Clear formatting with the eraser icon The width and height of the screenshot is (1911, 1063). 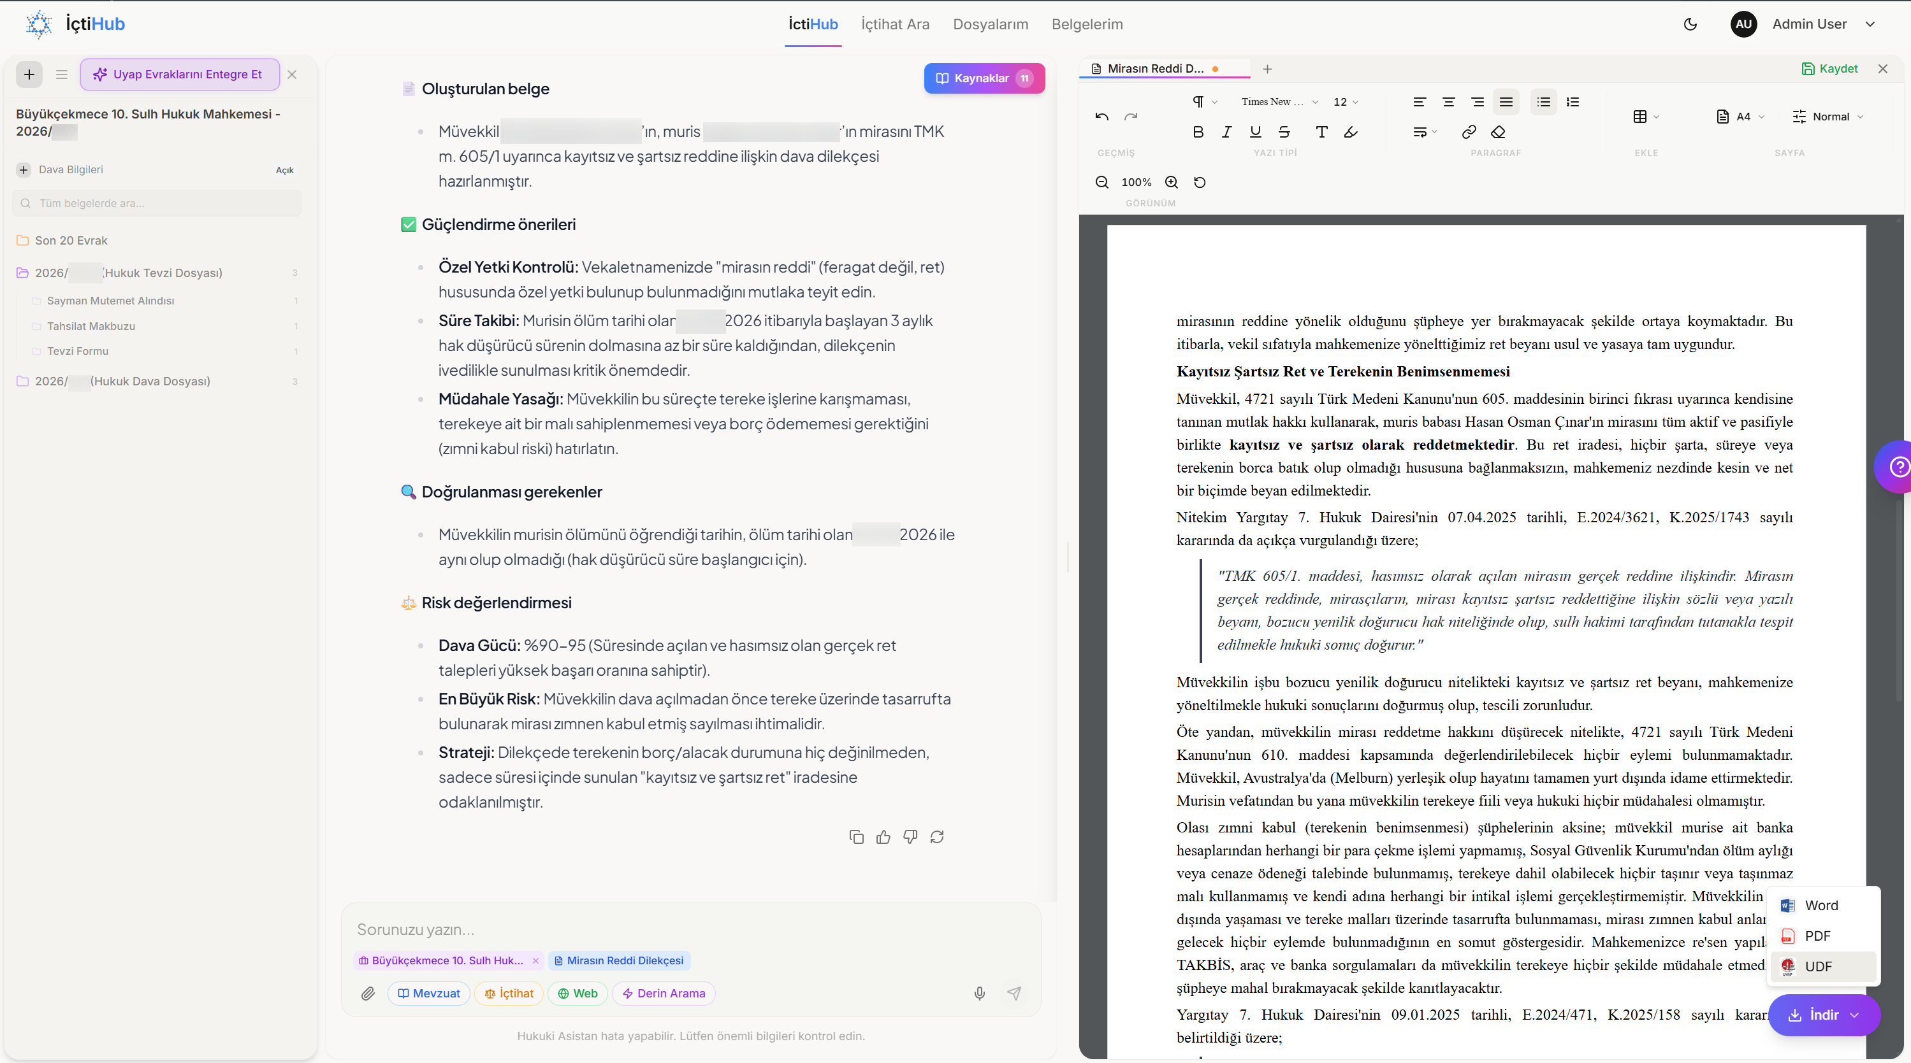click(x=1498, y=132)
